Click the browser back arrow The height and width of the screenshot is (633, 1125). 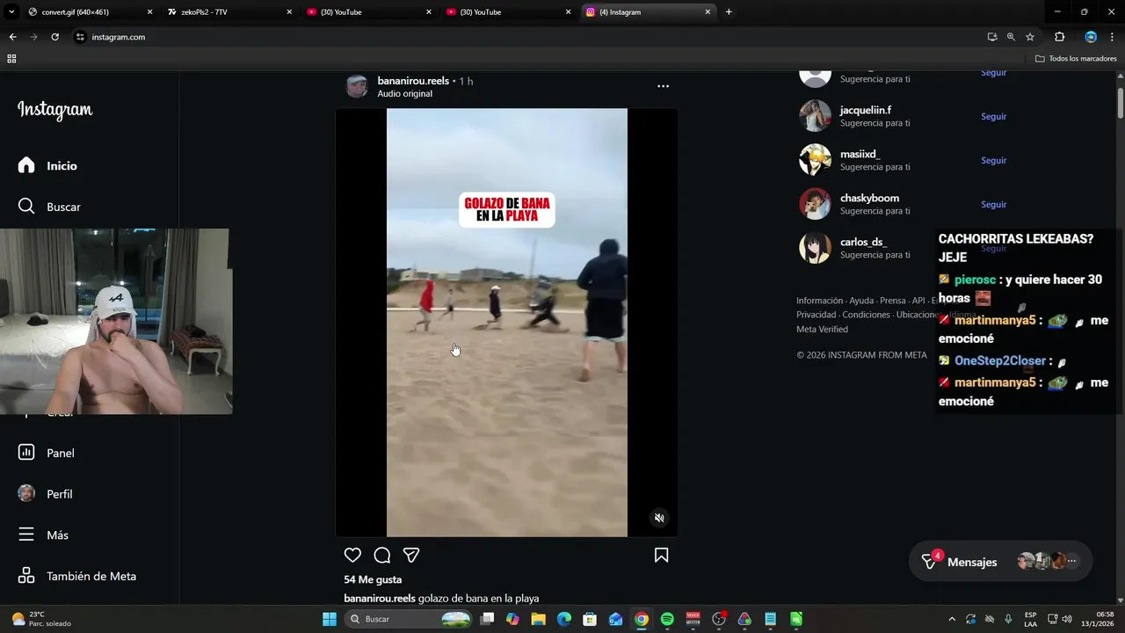pos(12,37)
